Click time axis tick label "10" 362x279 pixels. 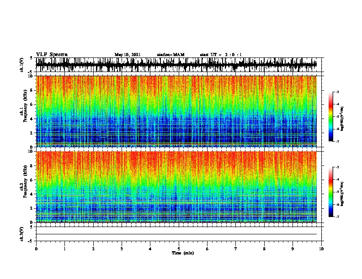(x=321, y=249)
